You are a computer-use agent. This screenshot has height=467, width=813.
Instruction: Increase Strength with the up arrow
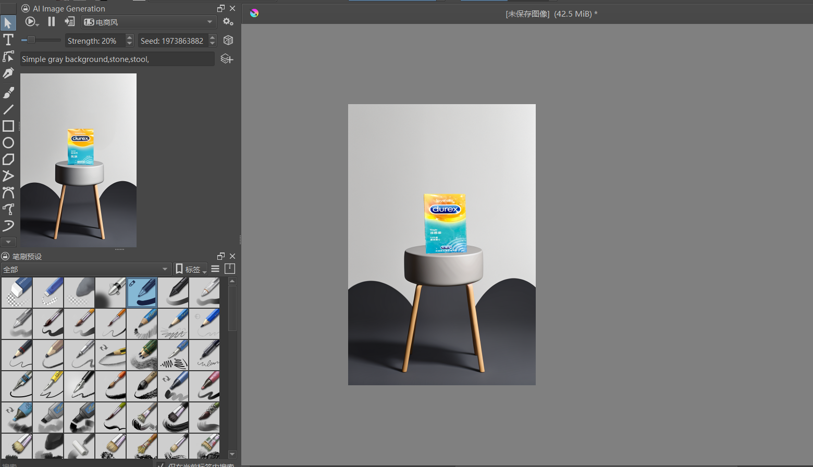(x=129, y=37)
